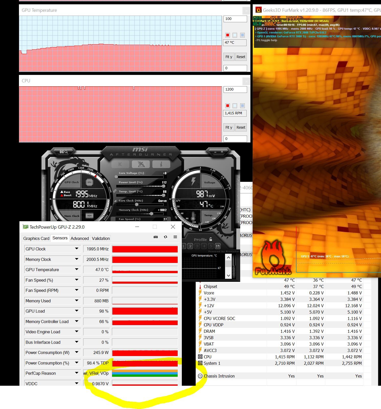Viewport: 381px width, 409px height.
Task: Click the save profile floppy icon
Action: point(218,246)
